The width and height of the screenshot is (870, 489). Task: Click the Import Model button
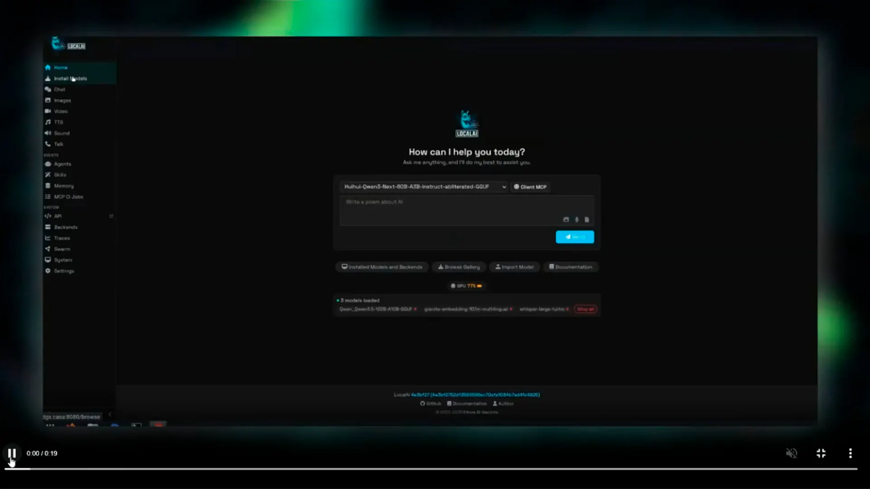click(x=514, y=267)
